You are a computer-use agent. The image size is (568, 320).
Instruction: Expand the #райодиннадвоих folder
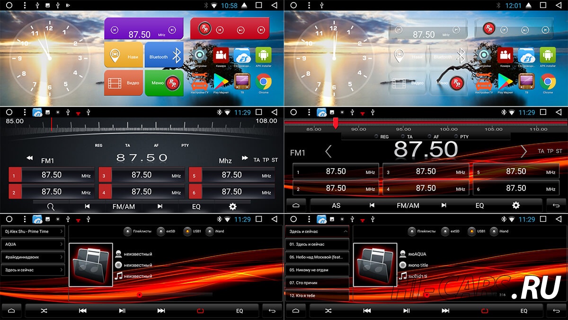[x=33, y=257]
